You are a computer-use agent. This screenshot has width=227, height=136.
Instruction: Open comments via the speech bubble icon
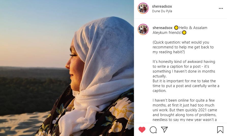(153, 130)
